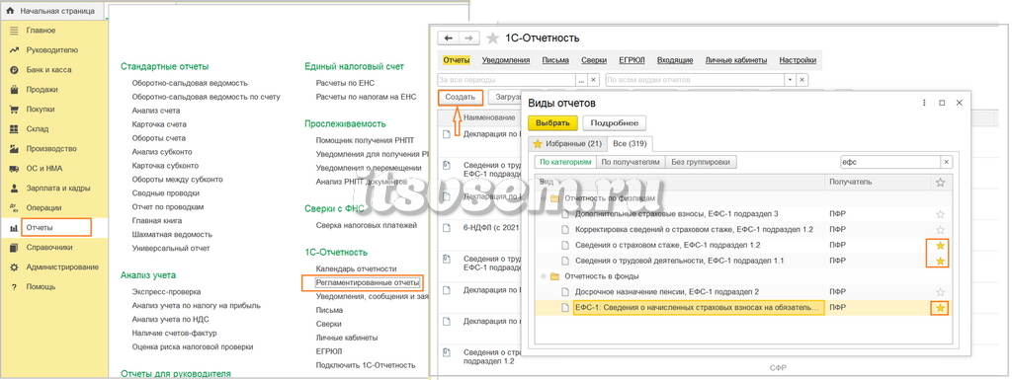Open Письма tab in 1С-Отчетность

(555, 60)
